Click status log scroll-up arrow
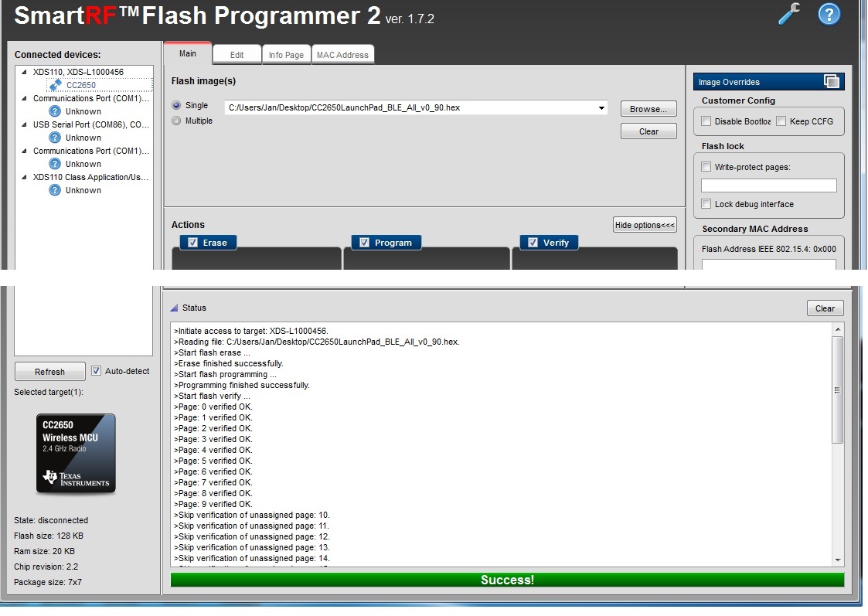The width and height of the screenshot is (868, 616). pyautogui.click(x=838, y=328)
